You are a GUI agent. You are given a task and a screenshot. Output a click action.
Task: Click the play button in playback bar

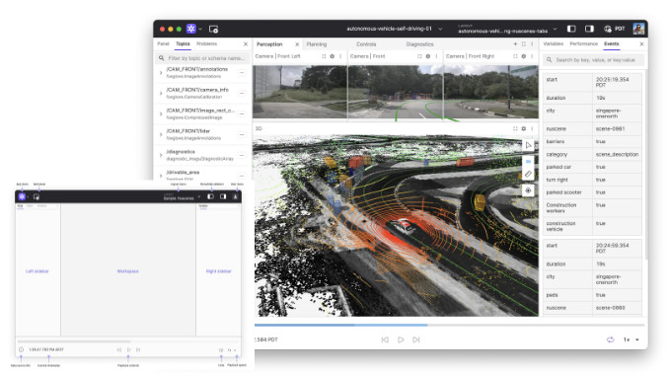coord(401,339)
